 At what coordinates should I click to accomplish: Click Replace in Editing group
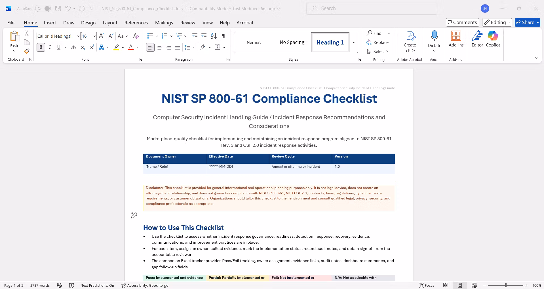[378, 42]
